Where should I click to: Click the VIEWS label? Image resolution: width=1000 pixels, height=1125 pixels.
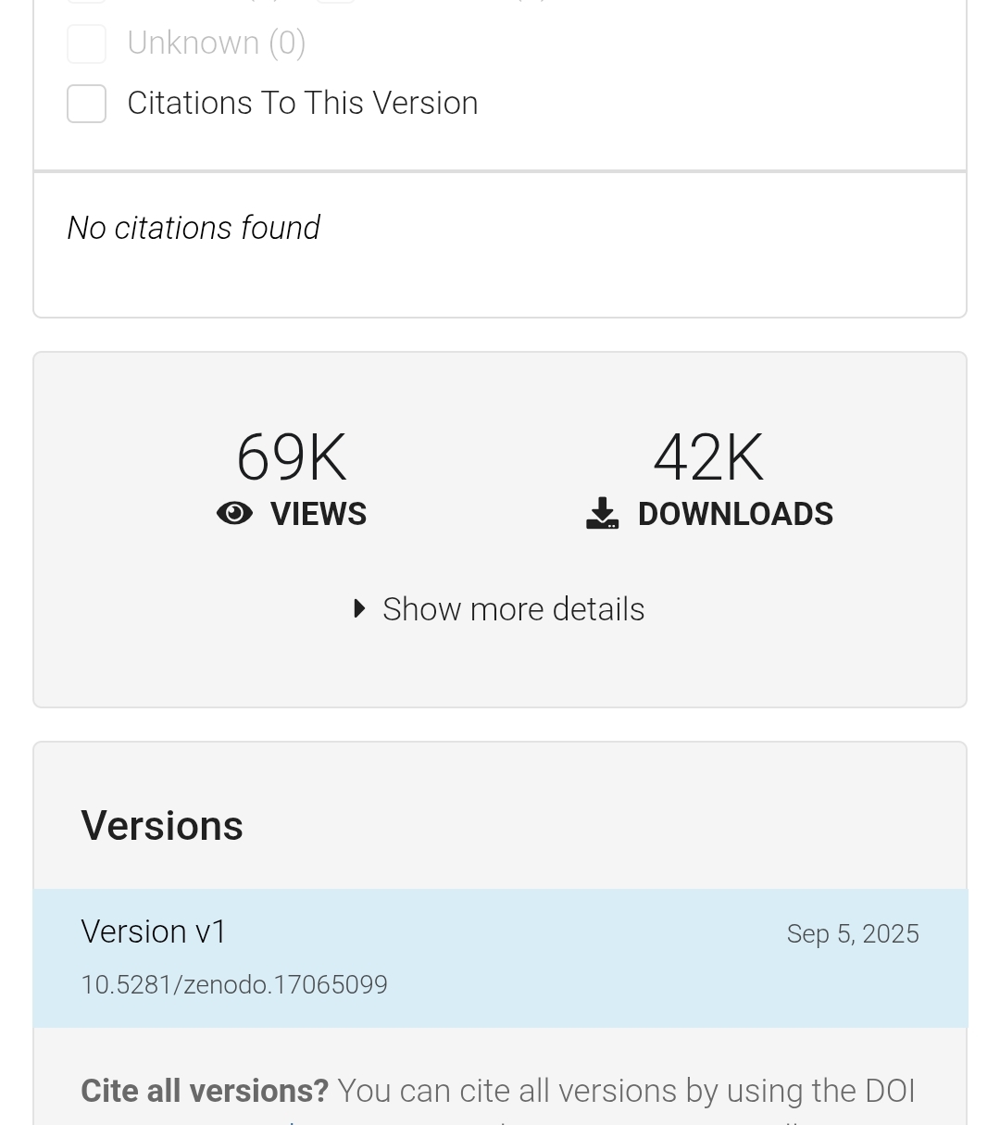tap(319, 514)
